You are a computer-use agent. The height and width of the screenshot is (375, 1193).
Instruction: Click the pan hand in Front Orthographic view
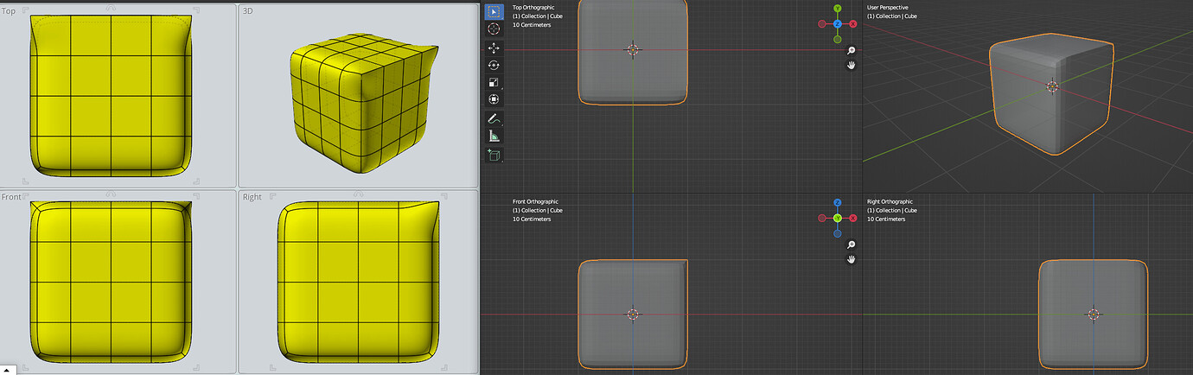point(851,258)
